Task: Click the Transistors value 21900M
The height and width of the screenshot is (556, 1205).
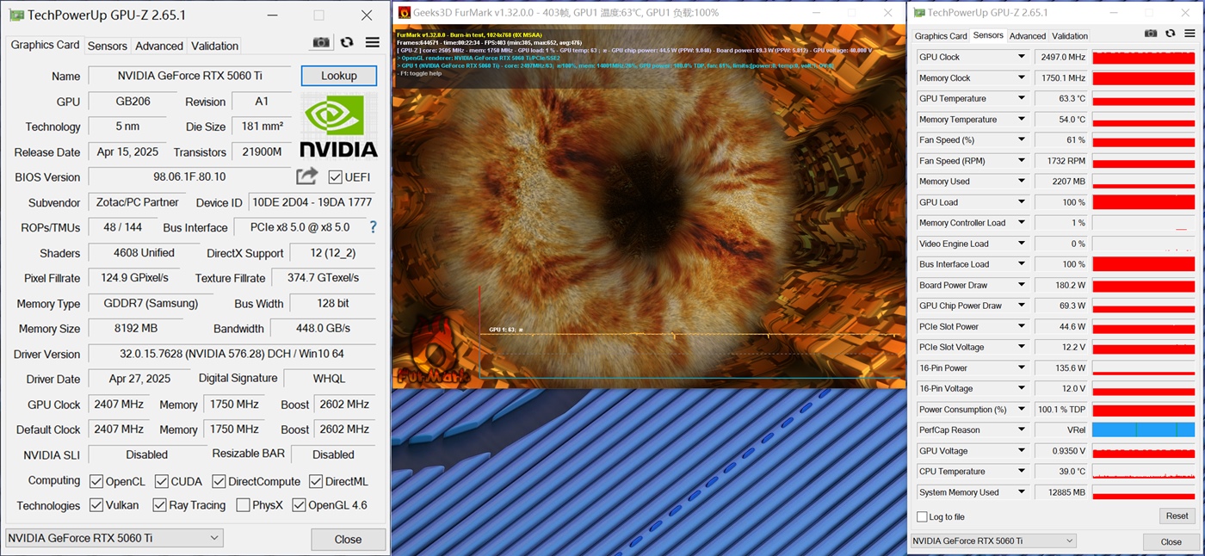Action: [x=263, y=151]
